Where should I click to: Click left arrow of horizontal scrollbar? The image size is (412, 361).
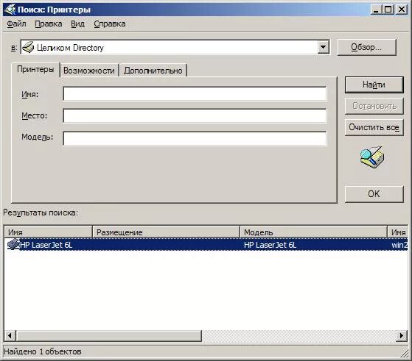click(x=10, y=335)
